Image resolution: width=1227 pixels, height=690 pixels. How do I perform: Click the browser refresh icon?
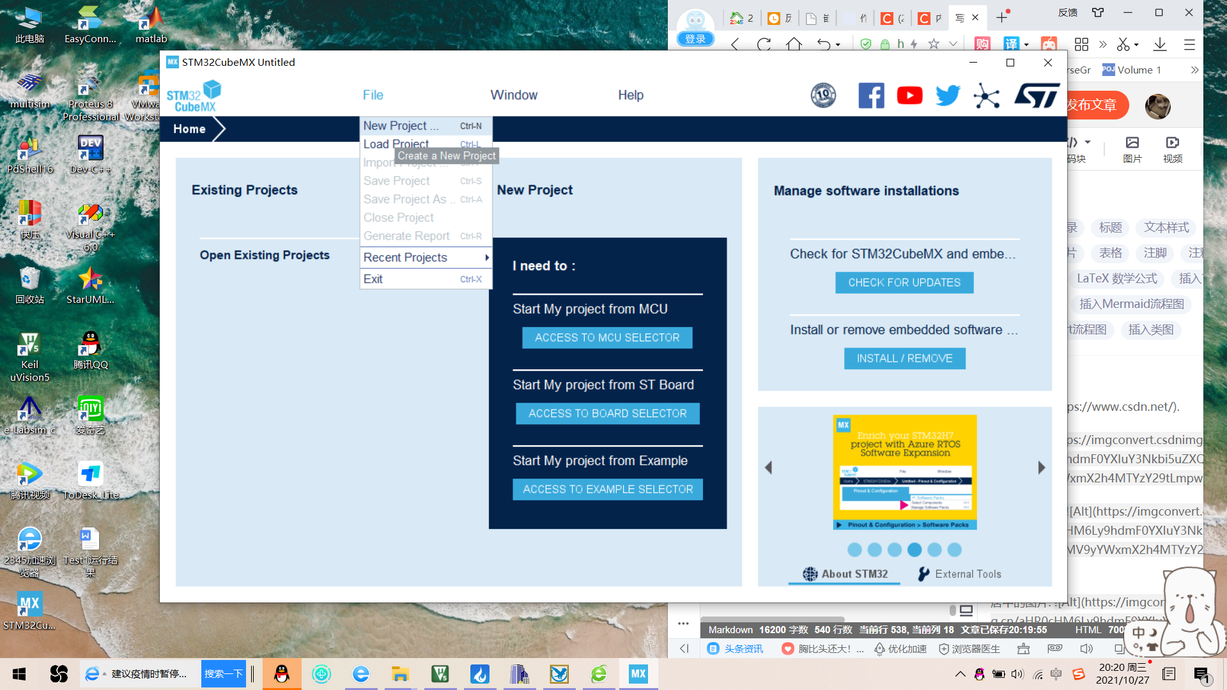pos(764,44)
